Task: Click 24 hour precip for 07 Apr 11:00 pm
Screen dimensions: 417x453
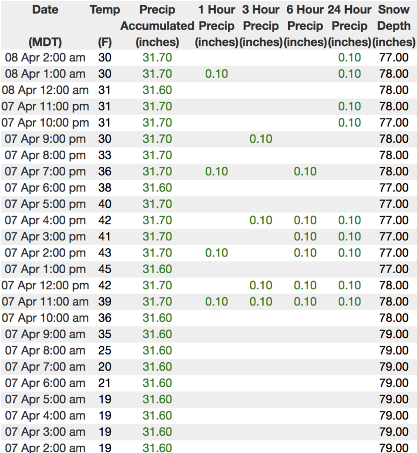Action: pos(349,106)
